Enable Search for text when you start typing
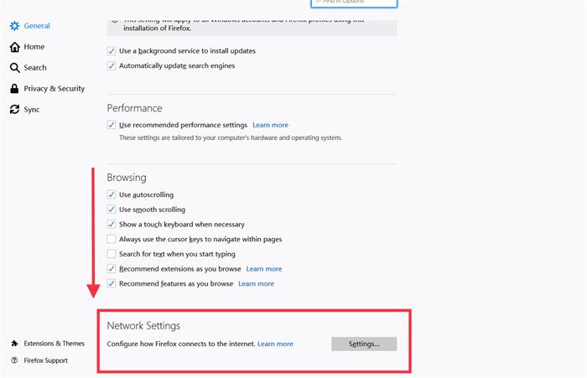This screenshot has width=587, height=378. (x=112, y=254)
